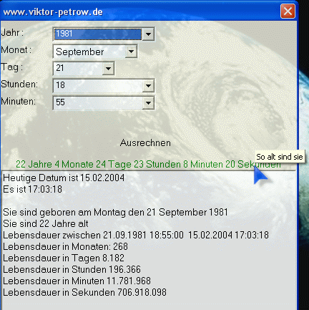Click the Ausrechnen button
Image resolution: width=309 pixels, height=310 pixels.
[145, 142]
